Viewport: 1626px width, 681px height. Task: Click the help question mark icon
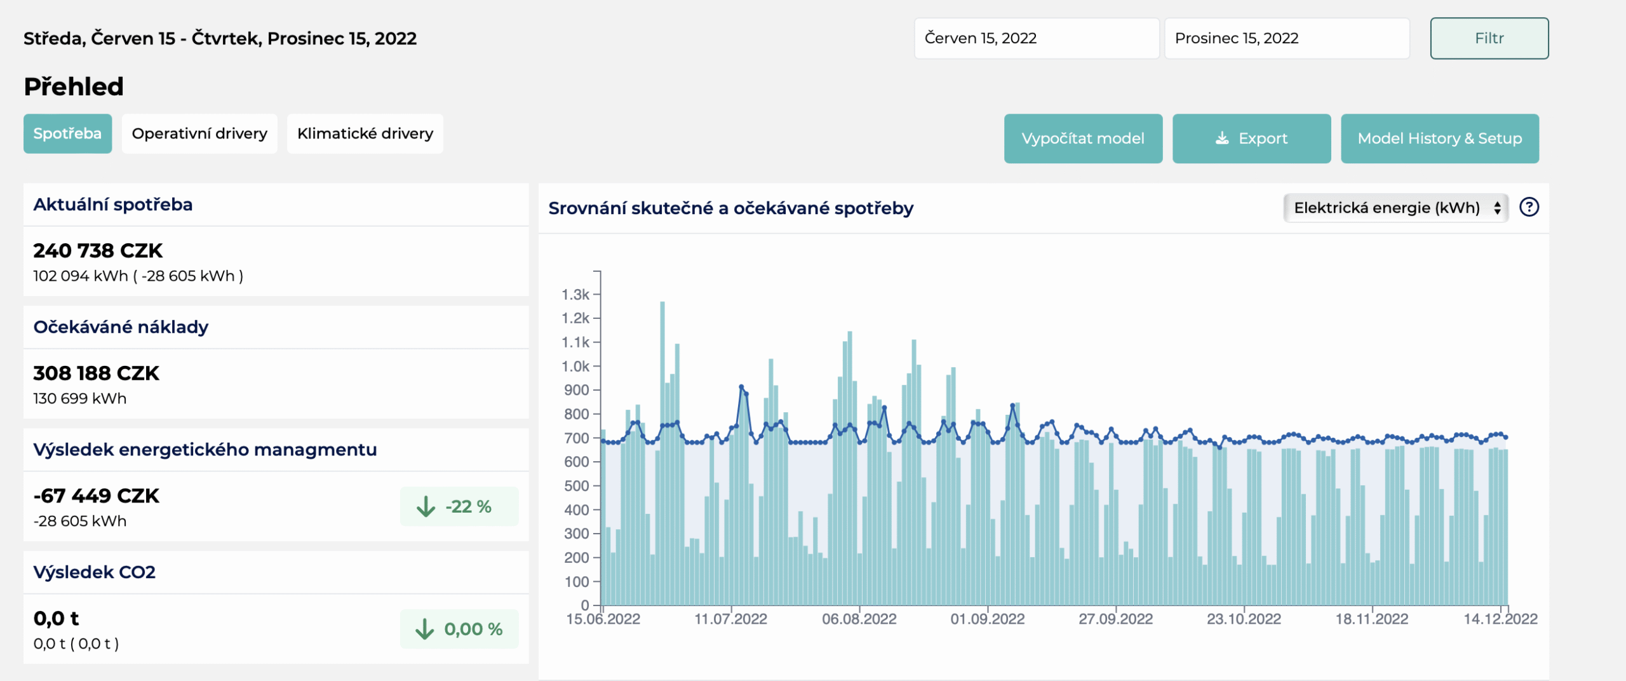coord(1529,207)
